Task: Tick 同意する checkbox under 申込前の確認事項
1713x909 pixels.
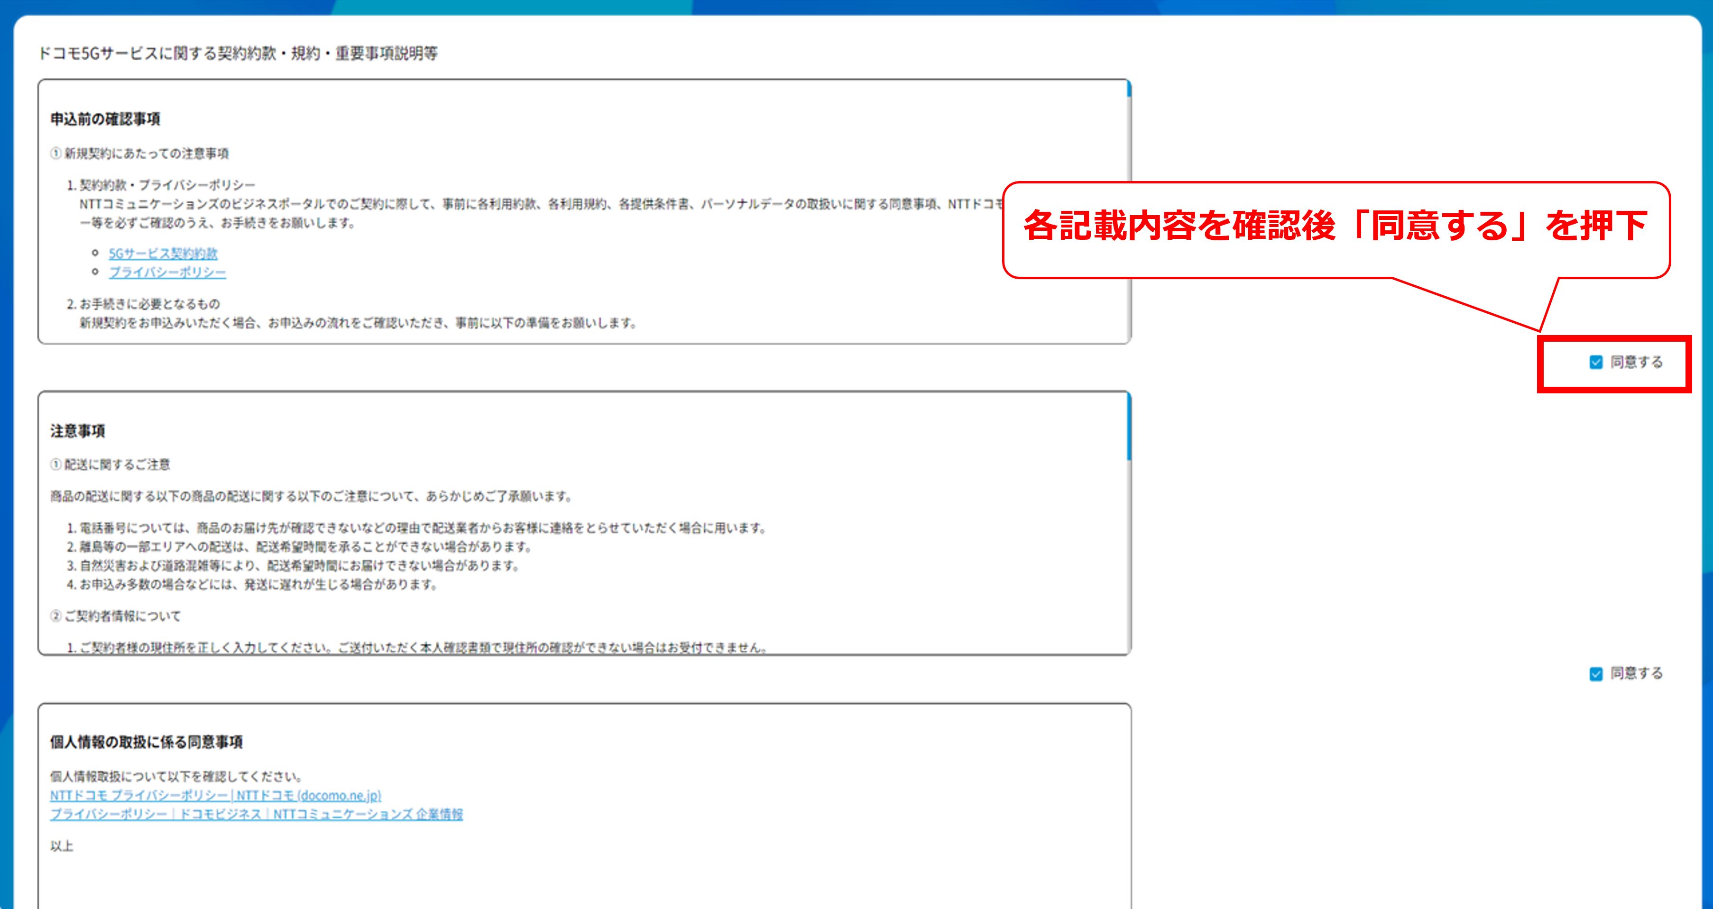Action: coord(1595,362)
